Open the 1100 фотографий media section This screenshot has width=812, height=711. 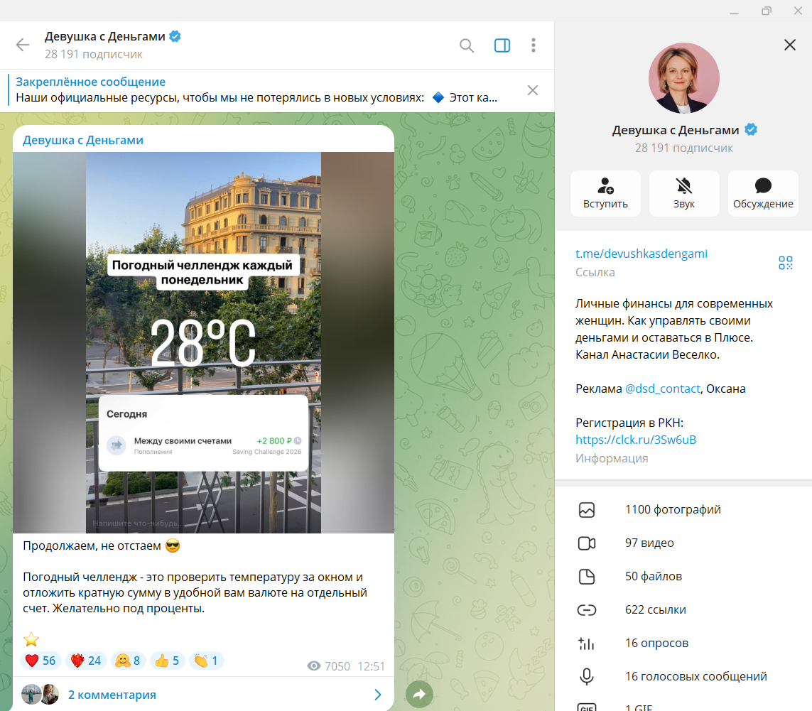[x=683, y=509]
